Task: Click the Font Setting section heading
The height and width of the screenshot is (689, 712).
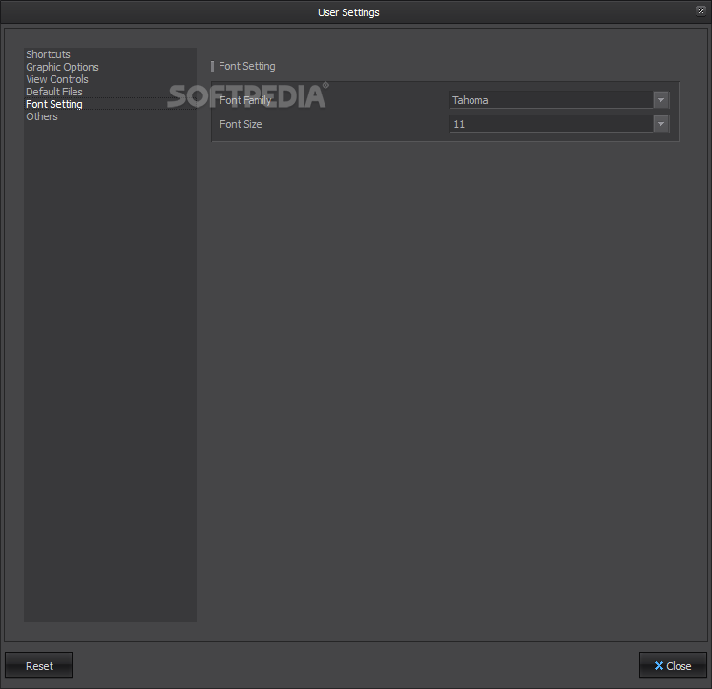Action: click(246, 66)
